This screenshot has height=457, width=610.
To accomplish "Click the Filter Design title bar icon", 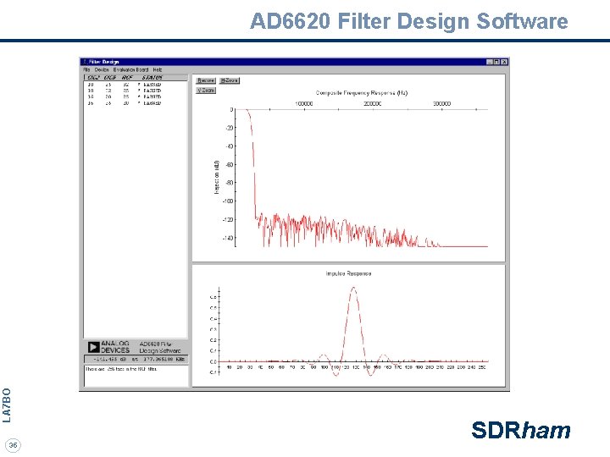I will (x=85, y=62).
